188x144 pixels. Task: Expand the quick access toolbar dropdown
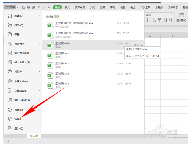(x=49, y=7)
